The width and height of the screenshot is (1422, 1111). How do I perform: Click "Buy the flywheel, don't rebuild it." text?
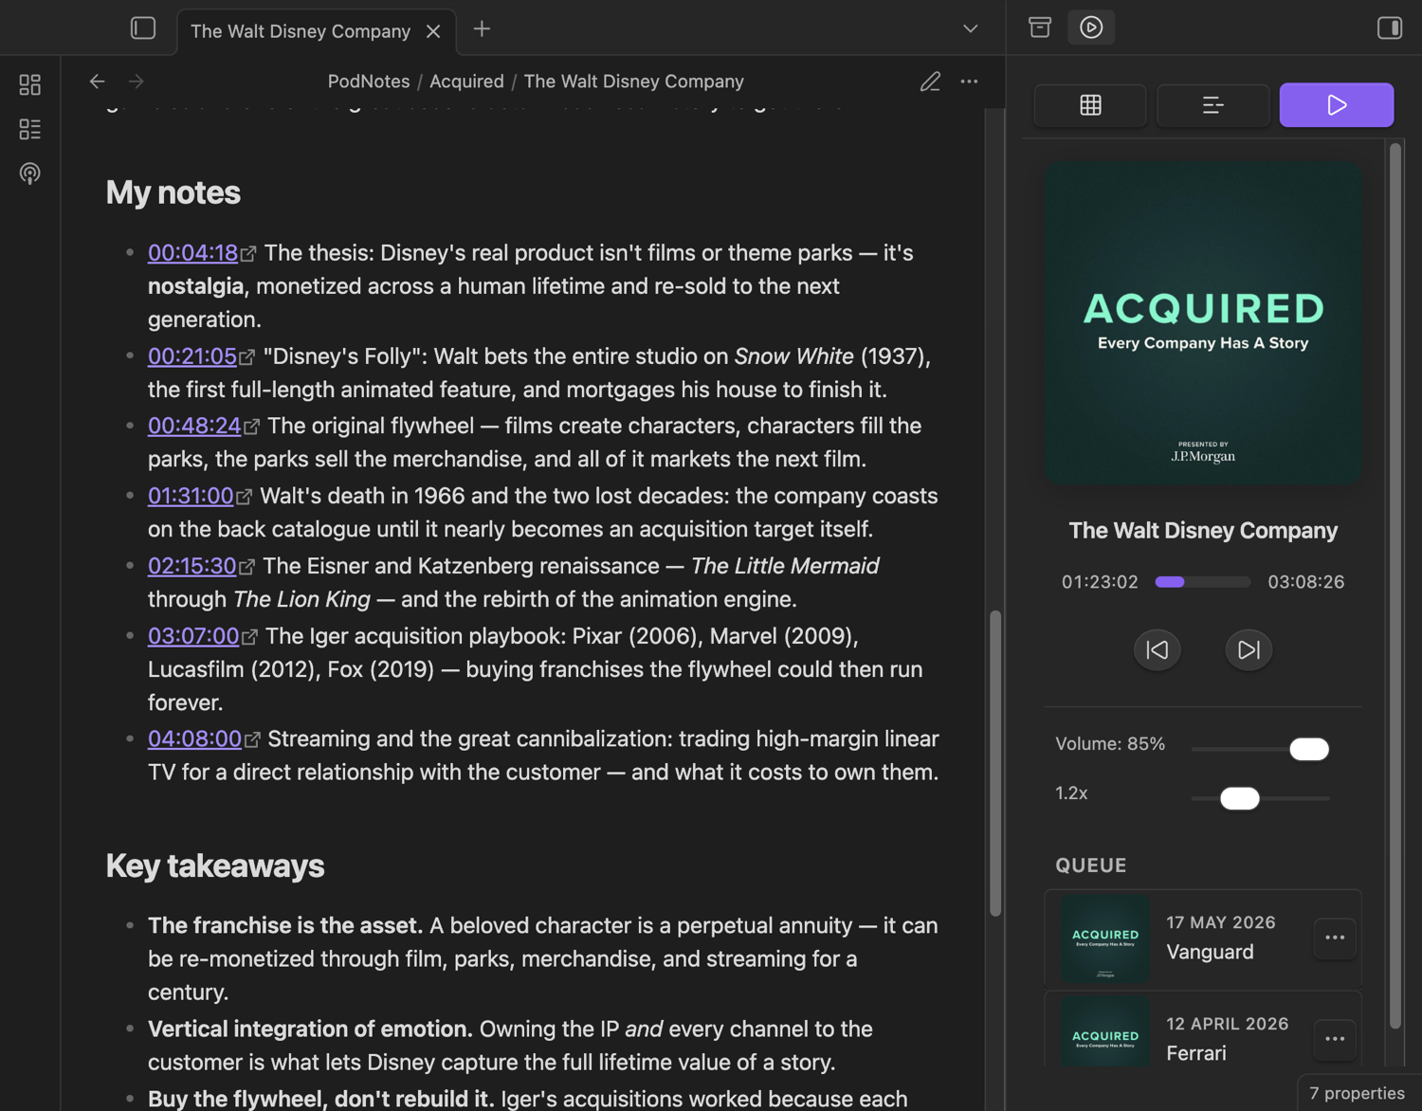tap(321, 1099)
